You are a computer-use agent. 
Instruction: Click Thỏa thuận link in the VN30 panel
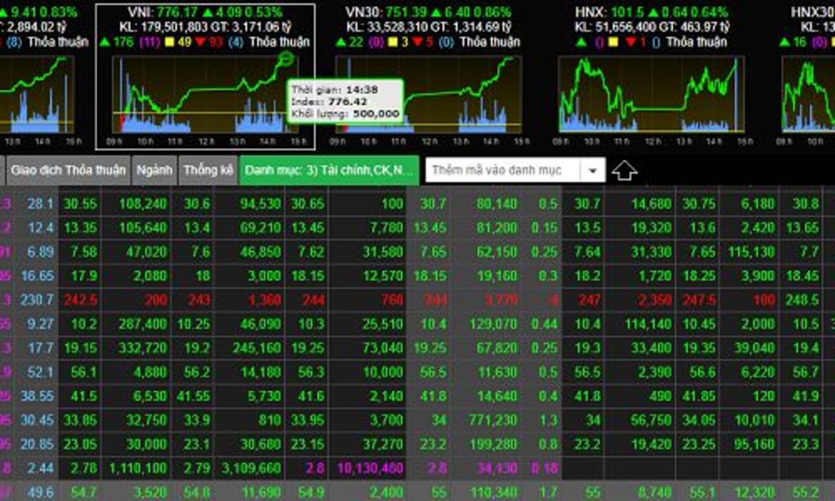(x=490, y=42)
